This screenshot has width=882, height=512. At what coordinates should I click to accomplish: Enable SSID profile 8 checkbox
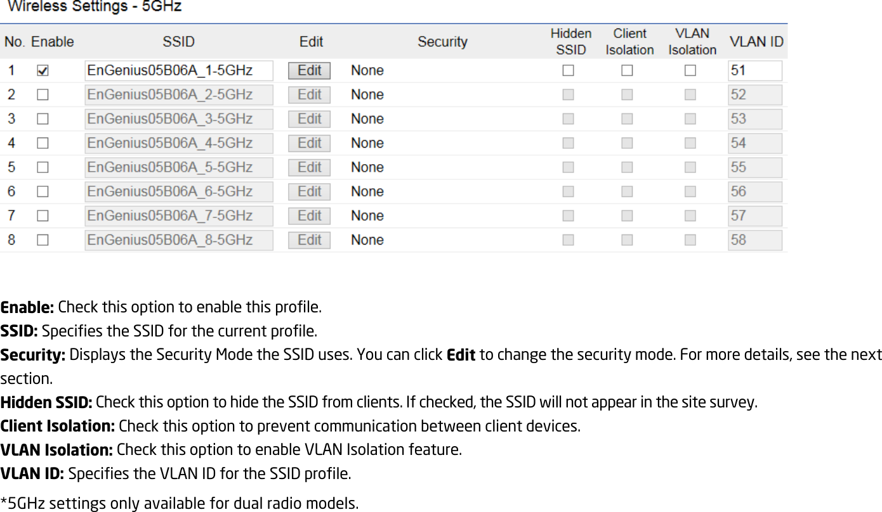click(x=43, y=240)
